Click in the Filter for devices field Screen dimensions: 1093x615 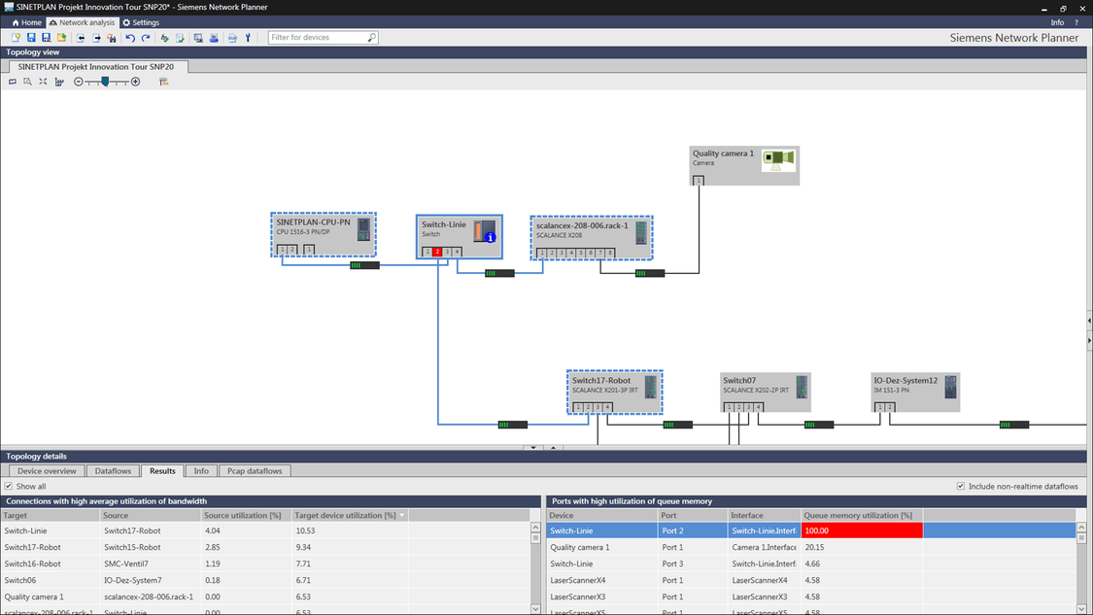pyautogui.click(x=318, y=38)
